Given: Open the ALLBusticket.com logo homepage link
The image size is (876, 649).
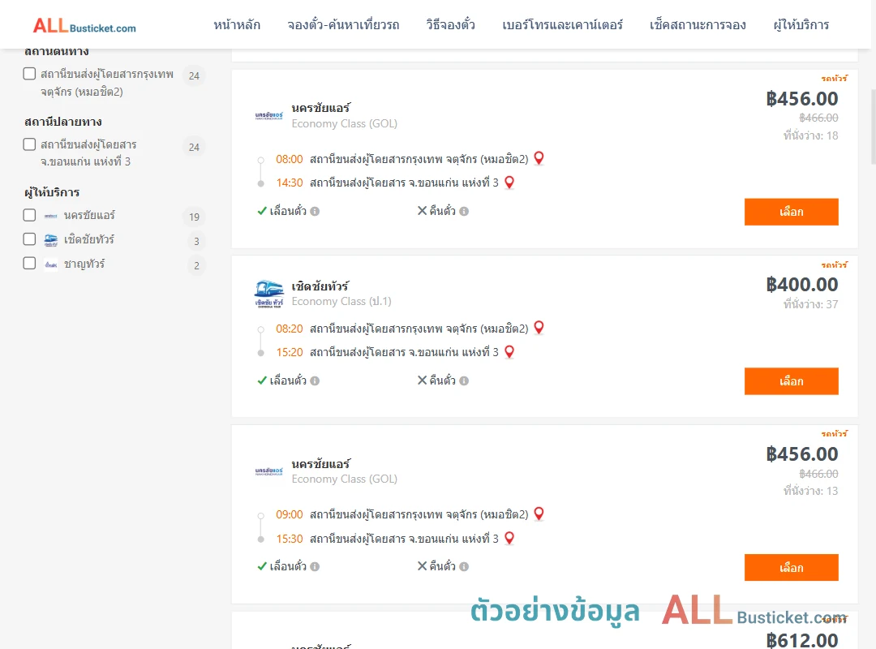Looking at the screenshot, I should (84, 26).
